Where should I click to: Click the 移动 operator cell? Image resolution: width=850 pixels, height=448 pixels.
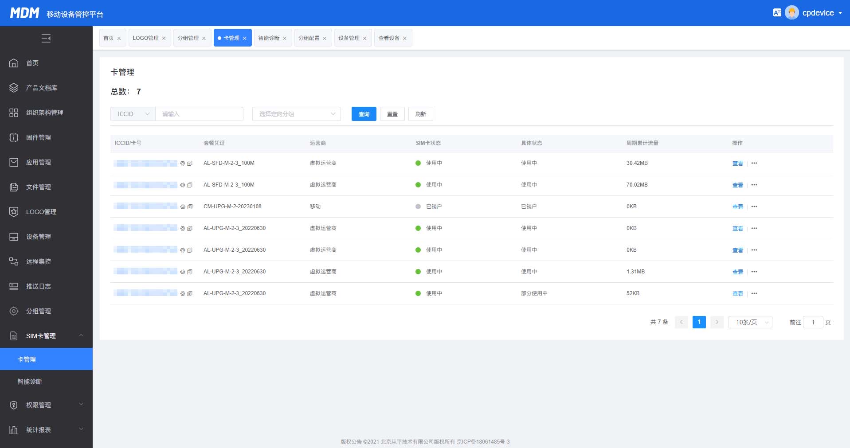(315, 206)
